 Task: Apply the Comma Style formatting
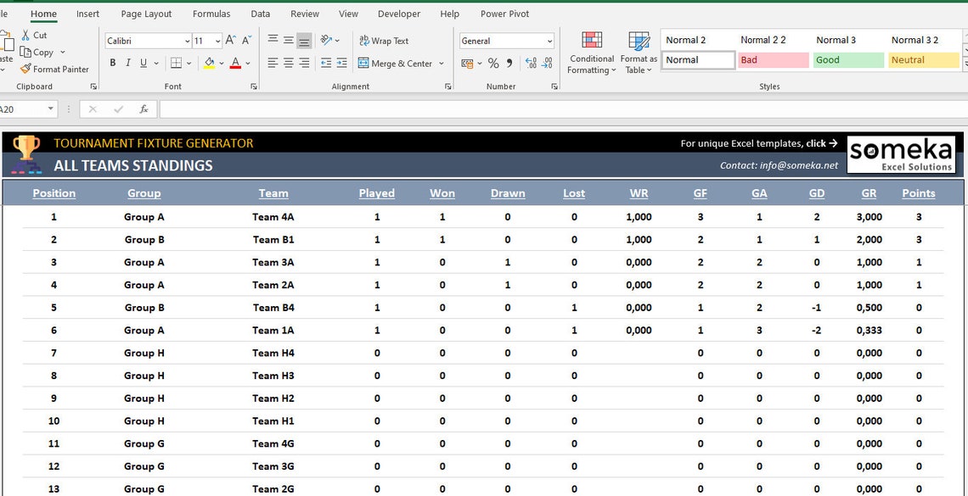(509, 63)
